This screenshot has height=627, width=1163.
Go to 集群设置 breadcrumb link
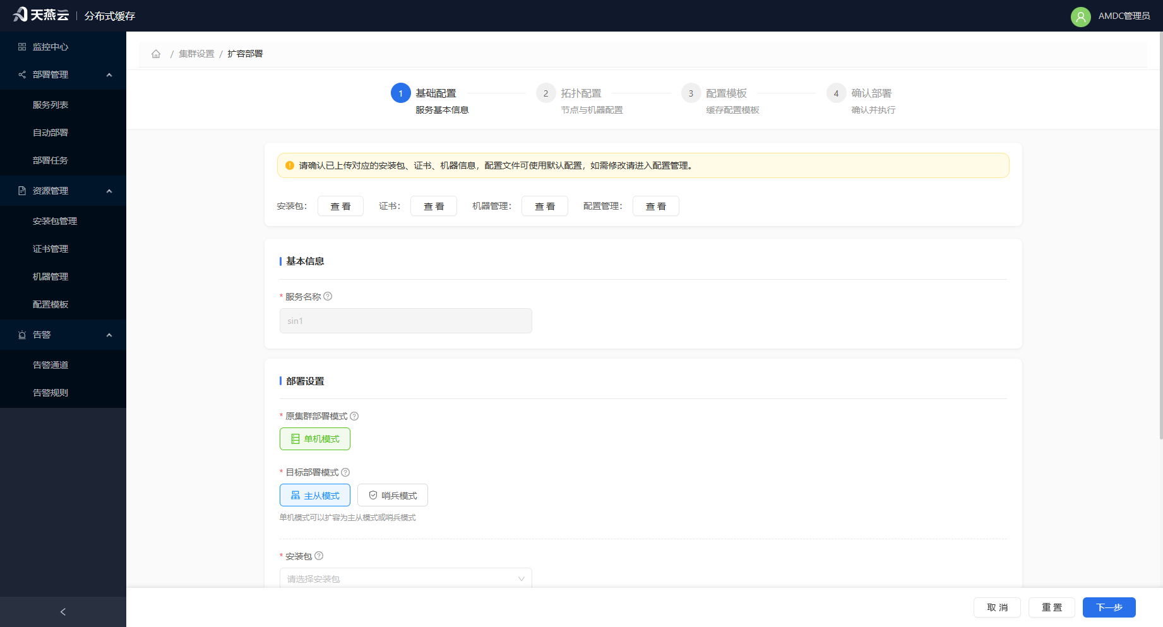tap(196, 54)
